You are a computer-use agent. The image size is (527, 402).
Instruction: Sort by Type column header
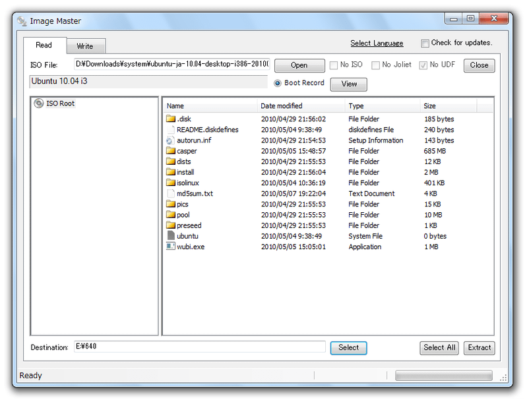[383, 106]
